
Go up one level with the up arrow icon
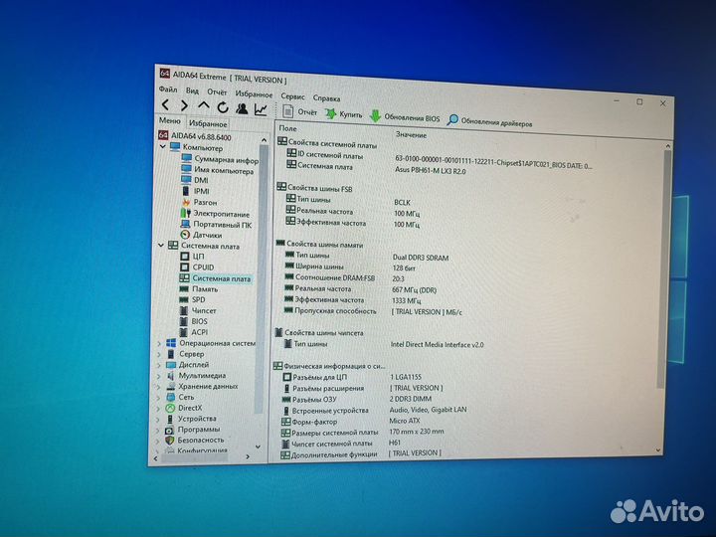(x=203, y=106)
